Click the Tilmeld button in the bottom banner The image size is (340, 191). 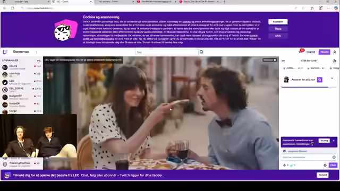click(x=322, y=175)
